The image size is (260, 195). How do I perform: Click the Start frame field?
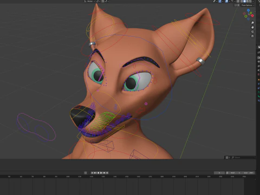click(x=235, y=173)
